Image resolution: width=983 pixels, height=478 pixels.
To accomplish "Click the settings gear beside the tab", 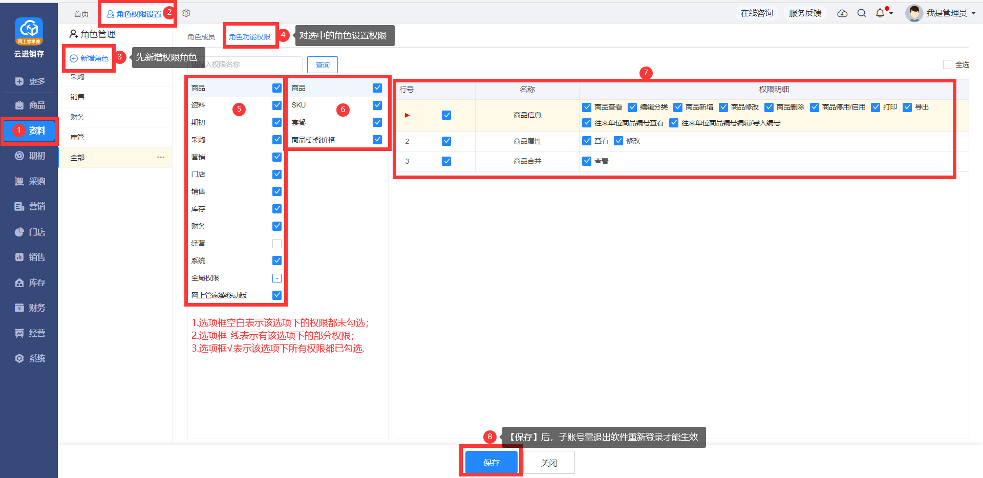I will coord(186,13).
